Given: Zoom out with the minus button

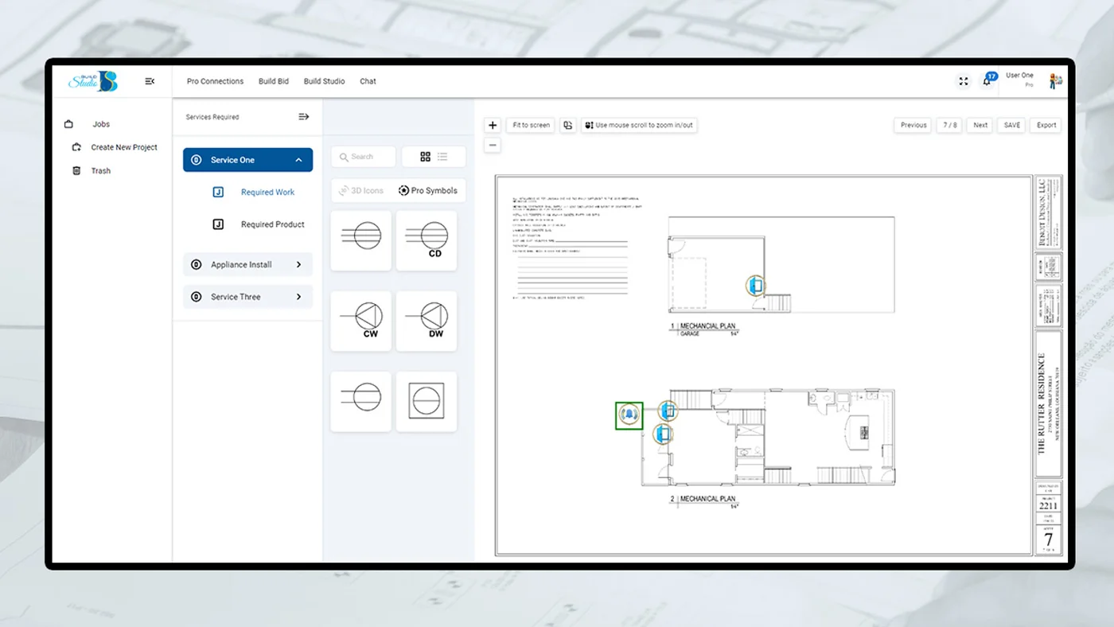Looking at the screenshot, I should pyautogui.click(x=493, y=145).
